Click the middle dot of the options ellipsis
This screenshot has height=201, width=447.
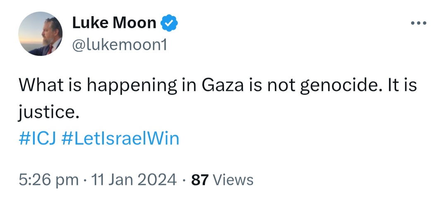418,23
